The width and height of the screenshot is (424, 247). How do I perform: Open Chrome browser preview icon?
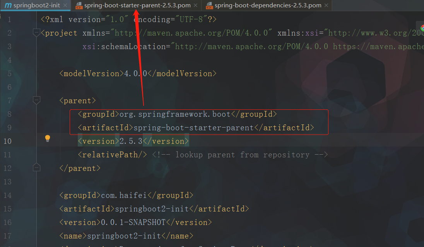[x=422, y=28]
